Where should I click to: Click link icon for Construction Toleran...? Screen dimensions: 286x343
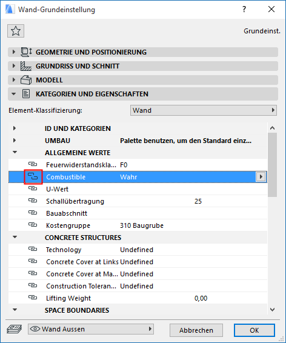[33, 285]
